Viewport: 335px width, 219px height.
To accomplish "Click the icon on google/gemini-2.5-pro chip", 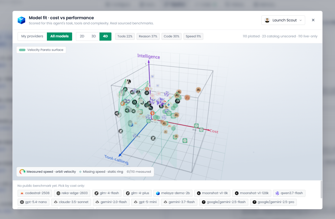I will click(254, 202).
